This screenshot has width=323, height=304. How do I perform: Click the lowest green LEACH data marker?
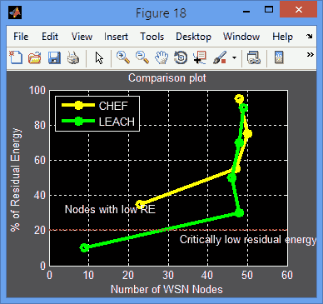pyautogui.click(x=85, y=247)
